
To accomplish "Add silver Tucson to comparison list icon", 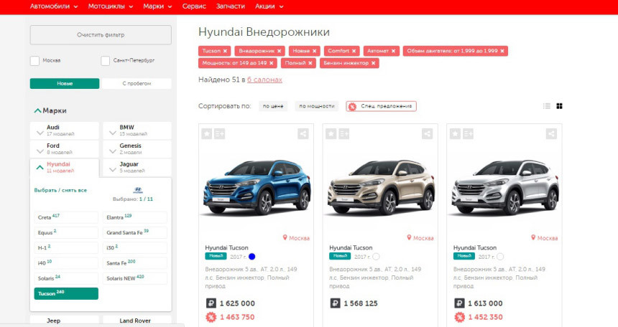I will click(x=468, y=134).
